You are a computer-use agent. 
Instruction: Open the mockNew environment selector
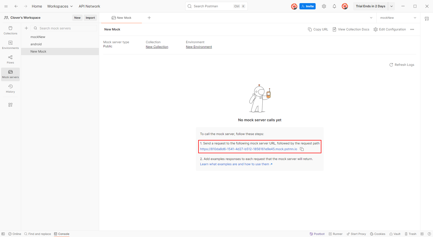click(398, 18)
